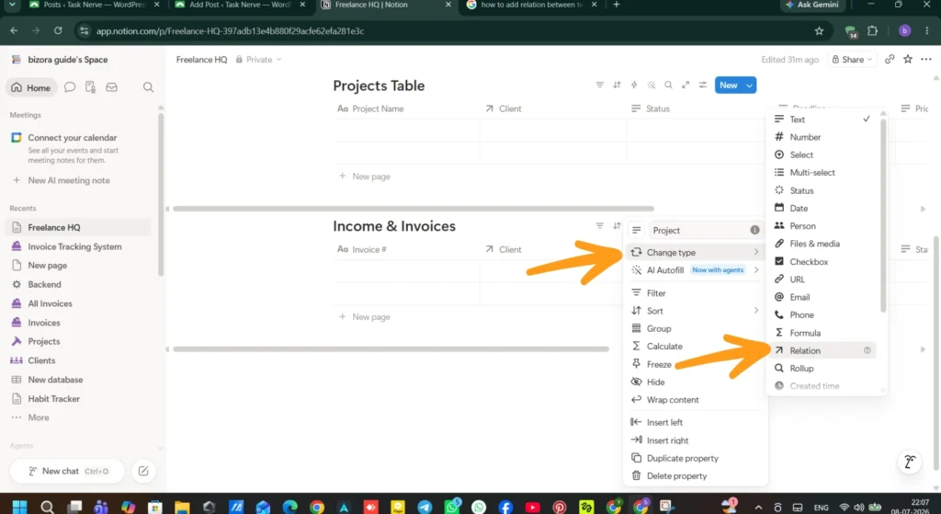Image resolution: width=941 pixels, height=514 pixels.
Task: Open sidebar search icon
Action: coord(148,87)
